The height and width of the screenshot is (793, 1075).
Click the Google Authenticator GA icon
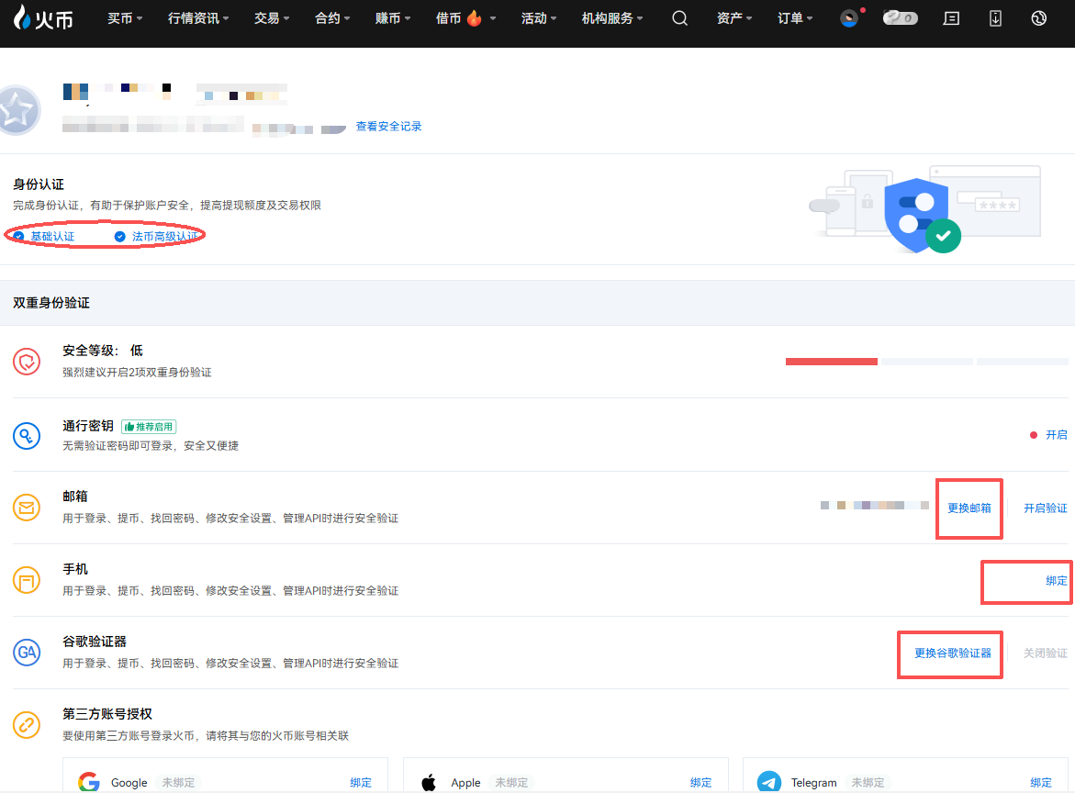27,653
